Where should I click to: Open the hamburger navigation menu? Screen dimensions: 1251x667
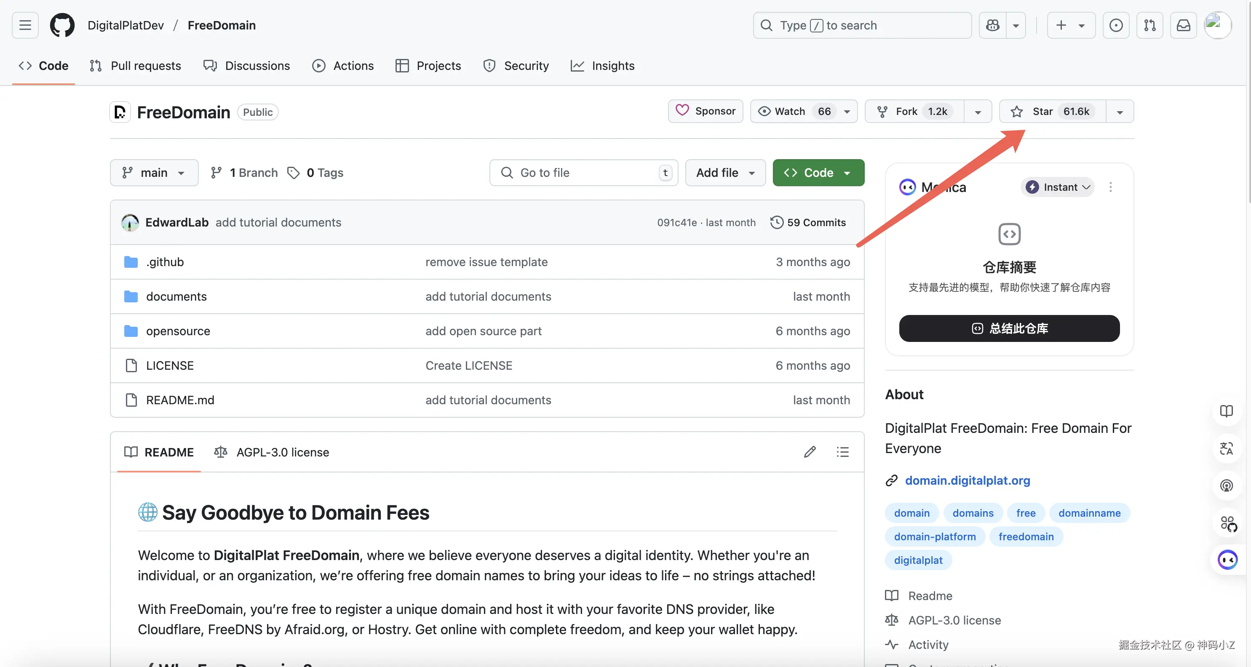click(25, 25)
